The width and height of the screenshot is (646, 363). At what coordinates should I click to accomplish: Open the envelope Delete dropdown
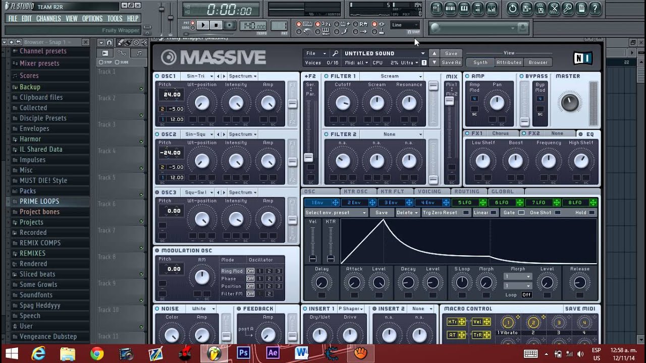(407, 213)
